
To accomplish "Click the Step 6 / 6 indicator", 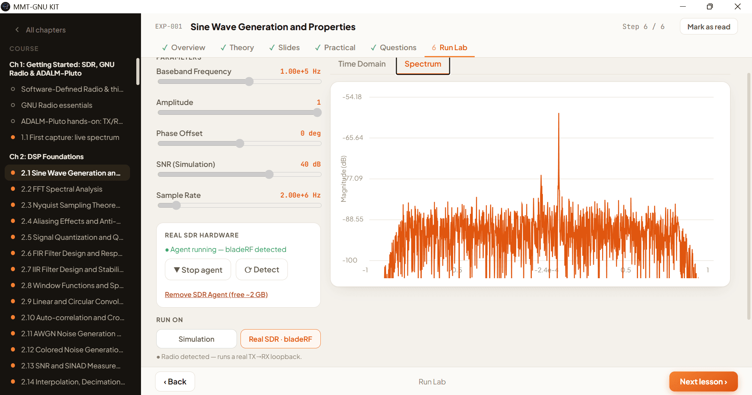I will pyautogui.click(x=643, y=27).
